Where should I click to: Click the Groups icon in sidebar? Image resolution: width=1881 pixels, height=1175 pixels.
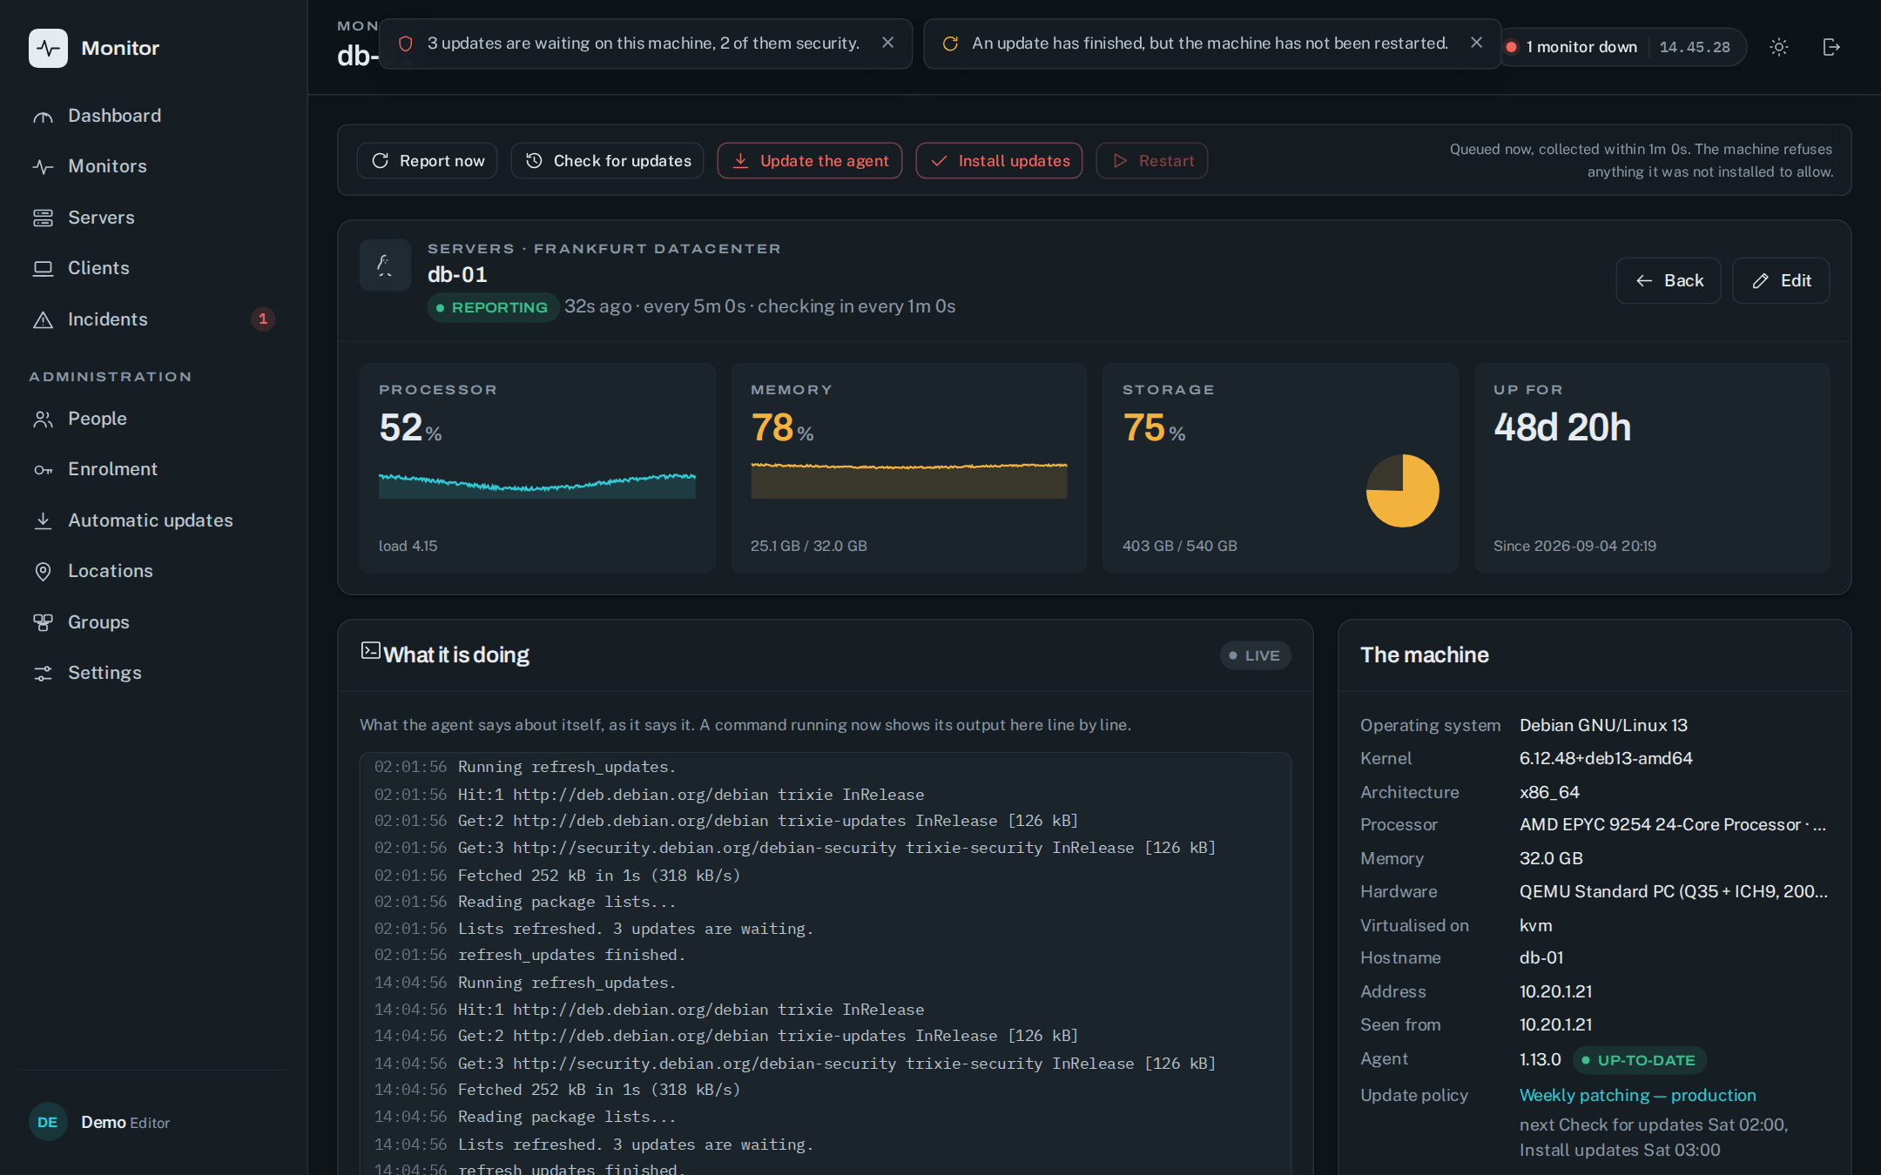coord(43,622)
